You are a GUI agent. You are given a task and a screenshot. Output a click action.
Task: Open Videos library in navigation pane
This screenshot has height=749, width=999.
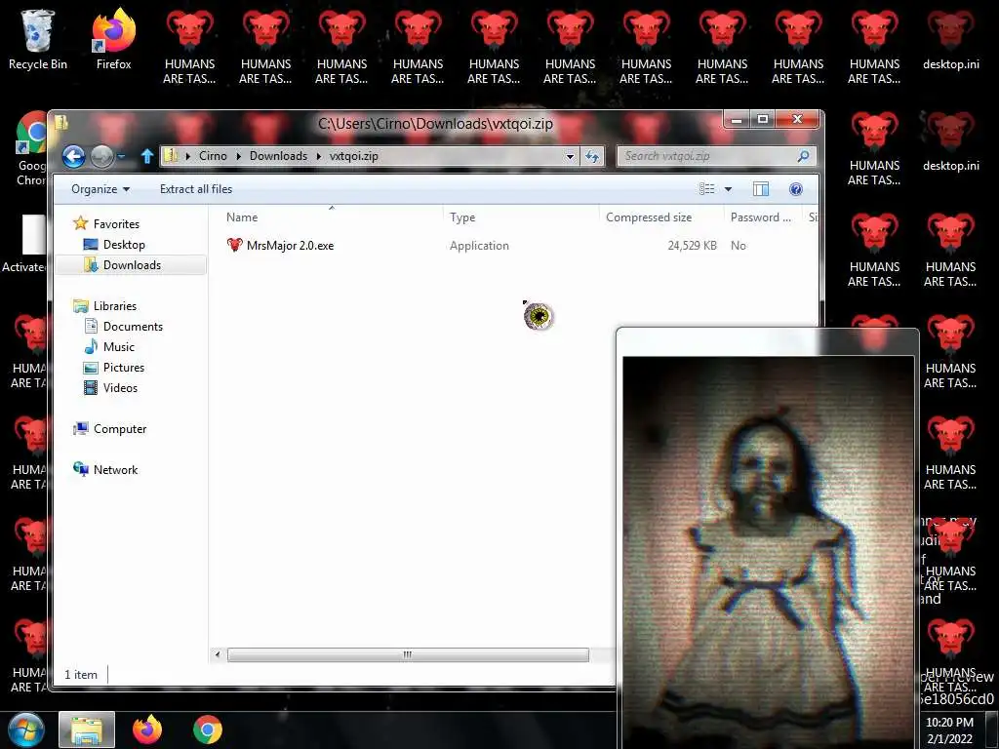pyautogui.click(x=120, y=388)
